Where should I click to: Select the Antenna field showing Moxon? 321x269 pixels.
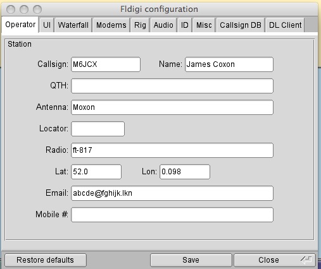tap(172, 107)
